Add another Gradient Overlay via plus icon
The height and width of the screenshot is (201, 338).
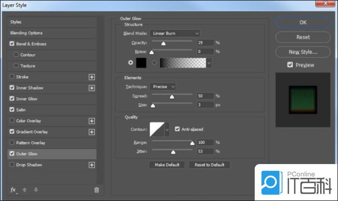91,132
